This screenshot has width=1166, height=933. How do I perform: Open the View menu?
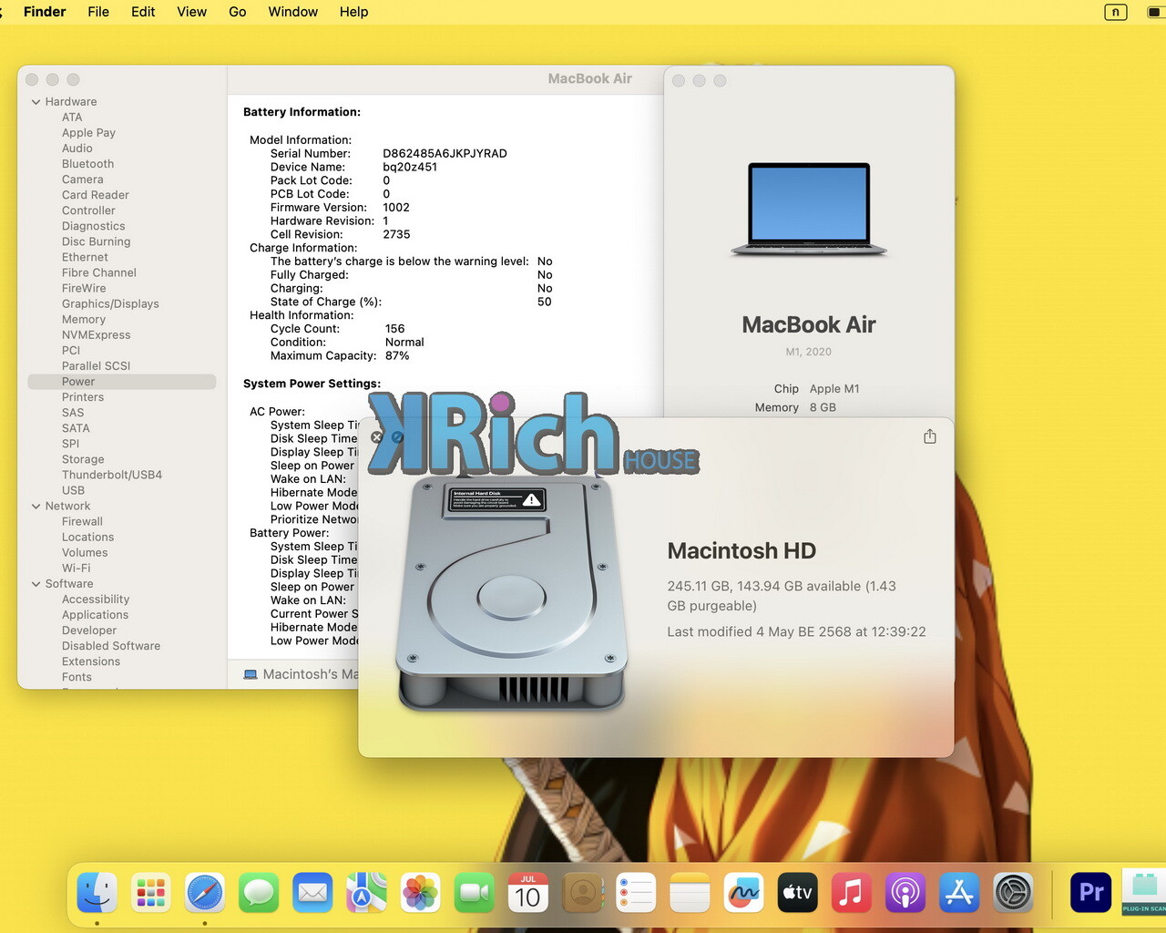(x=191, y=12)
